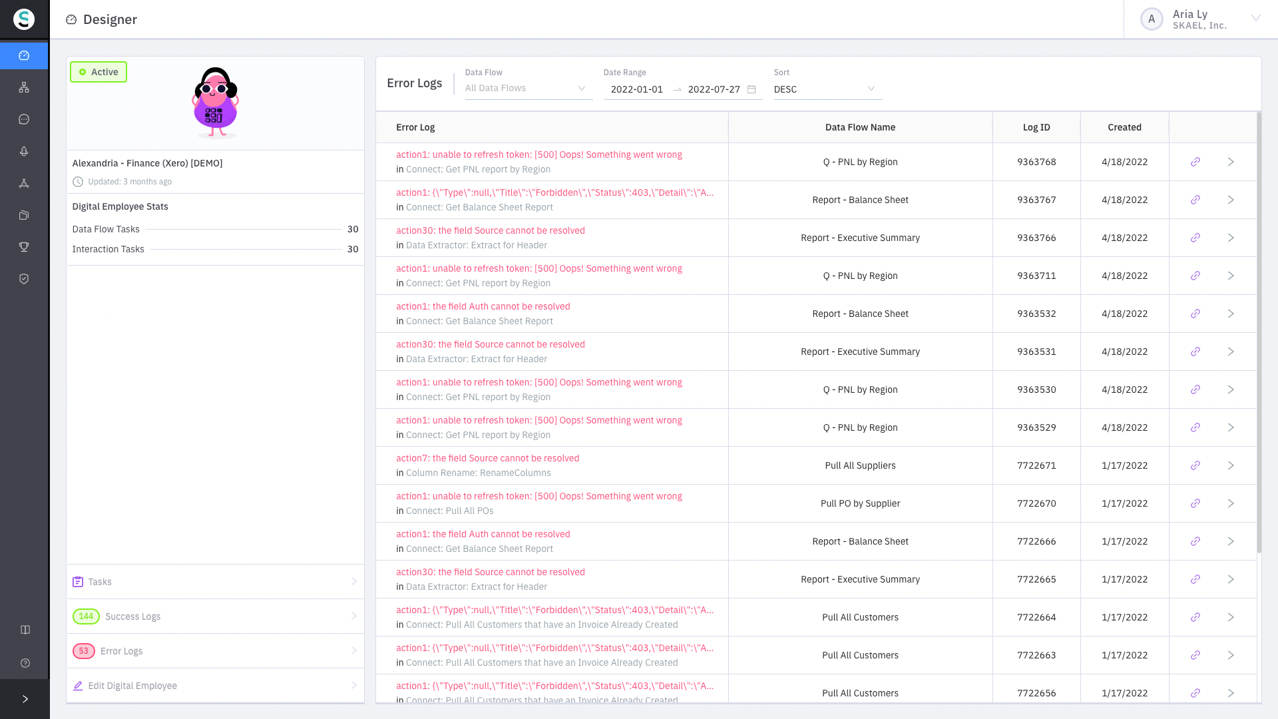
Task: Toggle the Active status badge
Action: click(99, 72)
